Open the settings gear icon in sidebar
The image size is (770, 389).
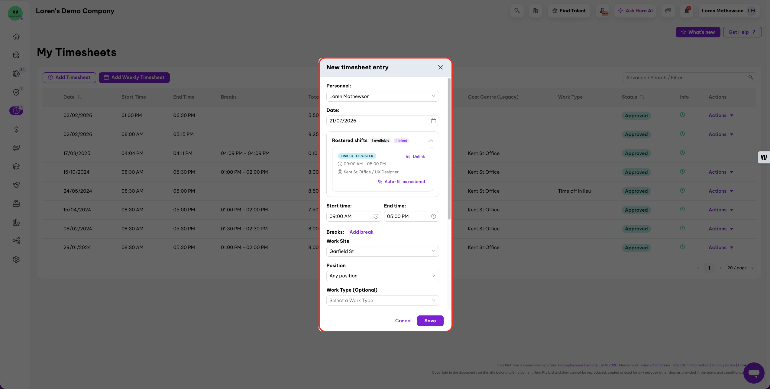[x=16, y=259]
